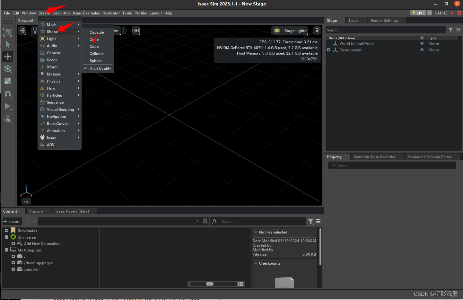Choose Cube from Shape submenu
Image resolution: width=463 pixels, height=300 pixels.
click(x=94, y=47)
